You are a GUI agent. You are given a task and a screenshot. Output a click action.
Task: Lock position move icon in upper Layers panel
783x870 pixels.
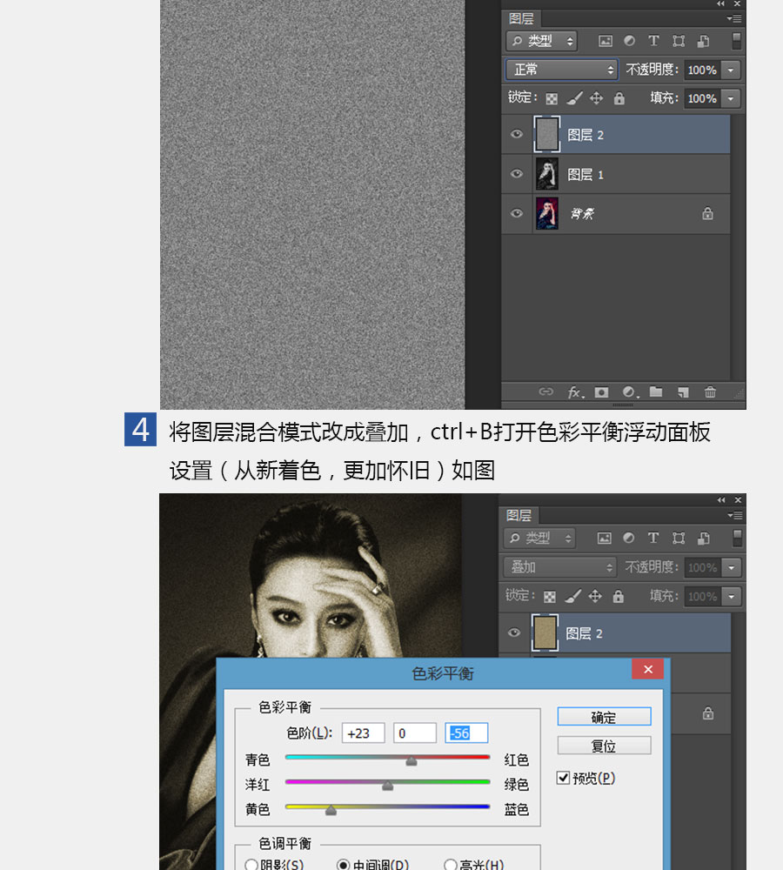click(x=597, y=98)
